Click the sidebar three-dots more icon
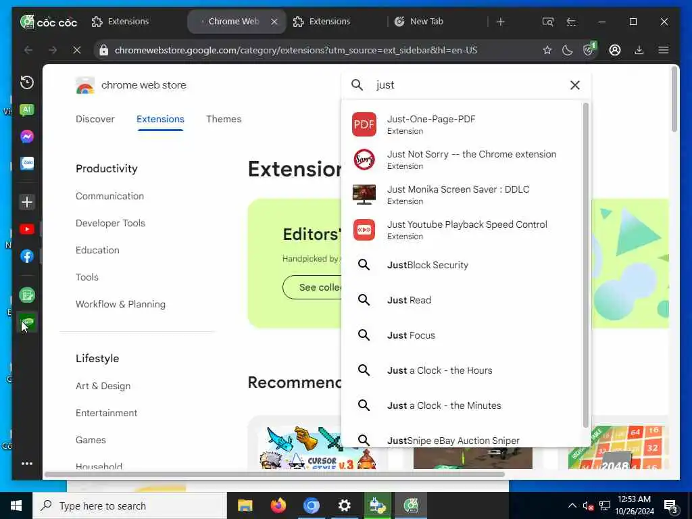Image resolution: width=692 pixels, height=519 pixels. [27, 464]
